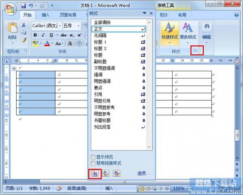Viewport: 243px width, 195px height.
Task: Apply the 标题 2 style
Action: click(119, 49)
